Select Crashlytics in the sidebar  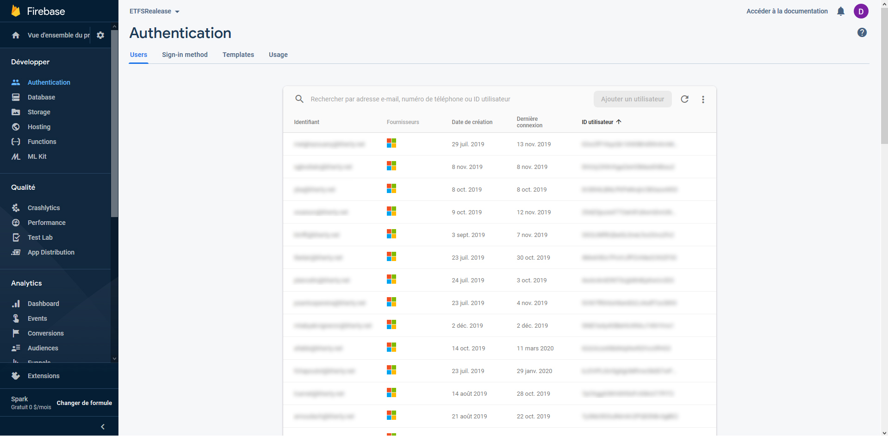coord(43,208)
